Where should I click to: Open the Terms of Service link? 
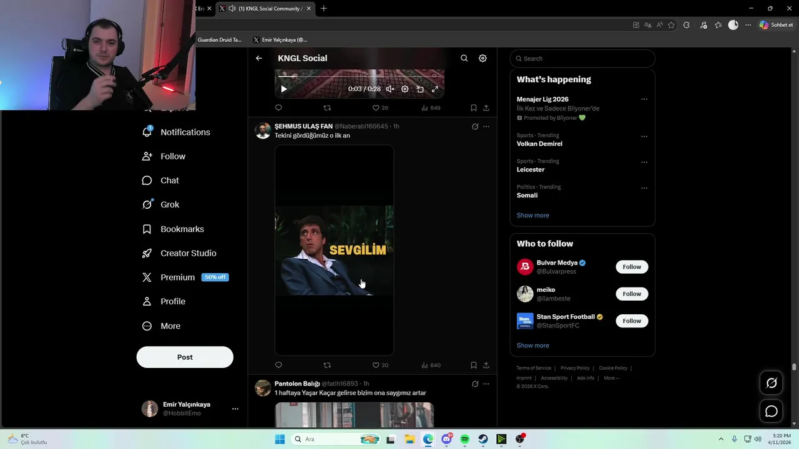534,368
